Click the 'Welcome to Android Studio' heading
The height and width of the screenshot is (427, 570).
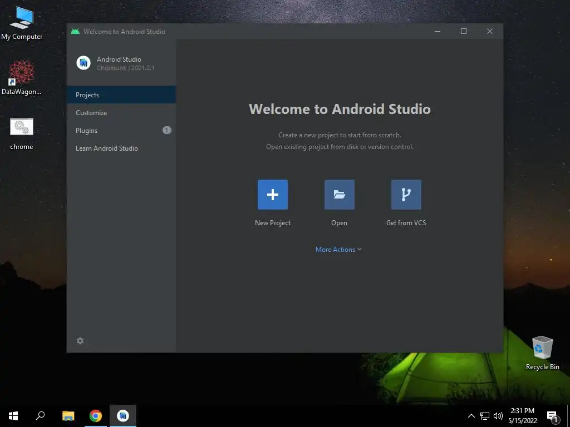[340, 109]
